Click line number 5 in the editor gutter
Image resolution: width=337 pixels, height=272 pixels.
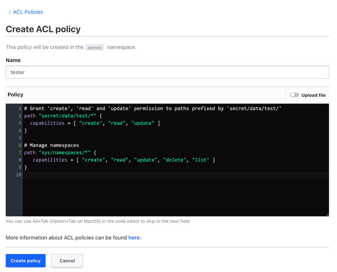click(20, 138)
